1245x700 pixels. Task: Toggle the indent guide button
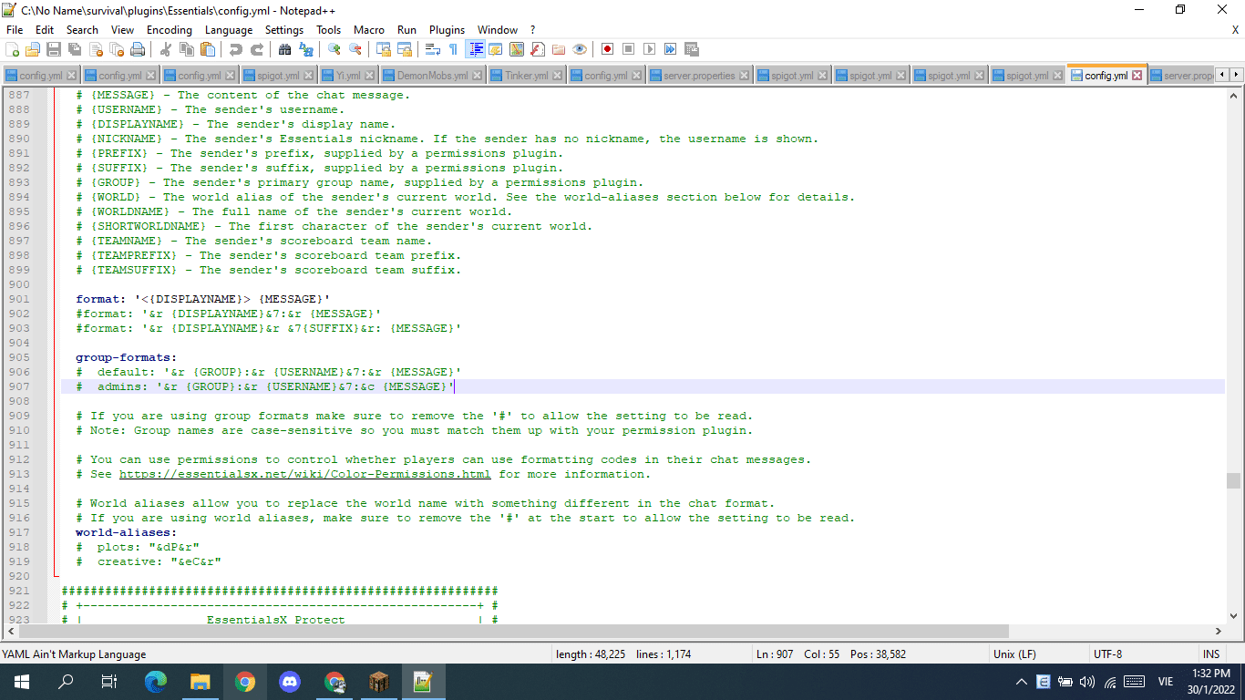pos(475,49)
